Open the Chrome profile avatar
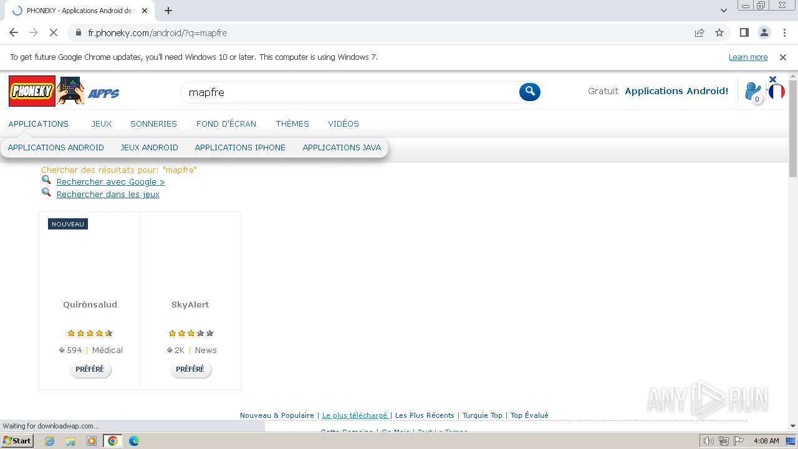The height and width of the screenshot is (449, 798). [x=764, y=32]
